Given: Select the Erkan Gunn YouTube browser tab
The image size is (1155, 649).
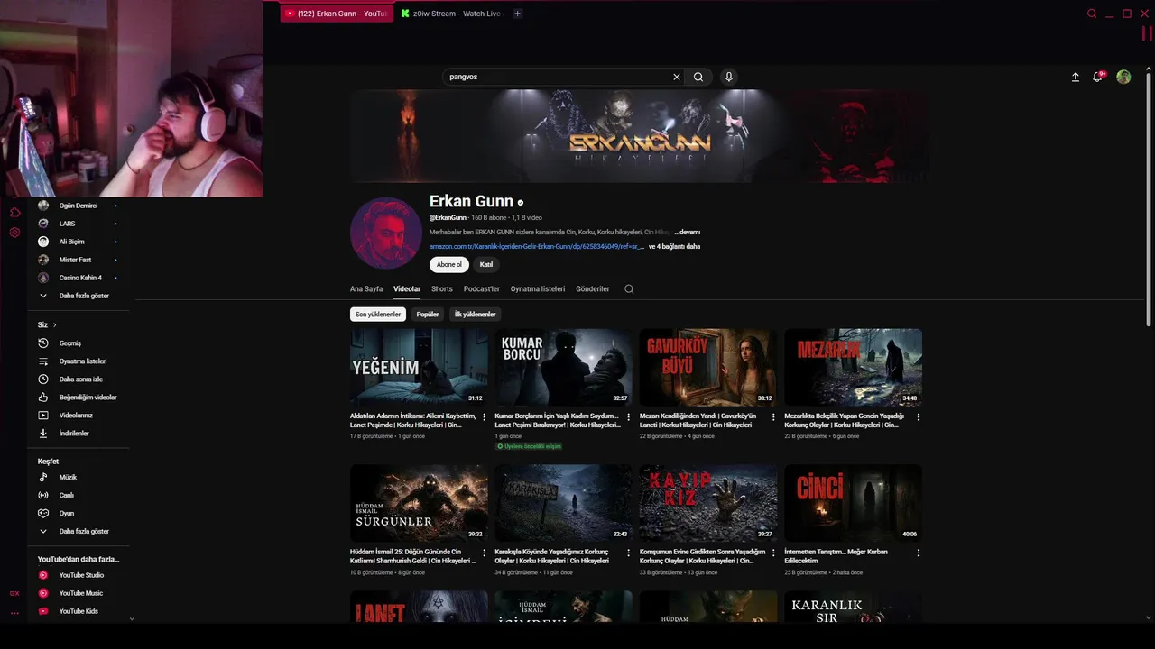Looking at the screenshot, I should pos(337,14).
